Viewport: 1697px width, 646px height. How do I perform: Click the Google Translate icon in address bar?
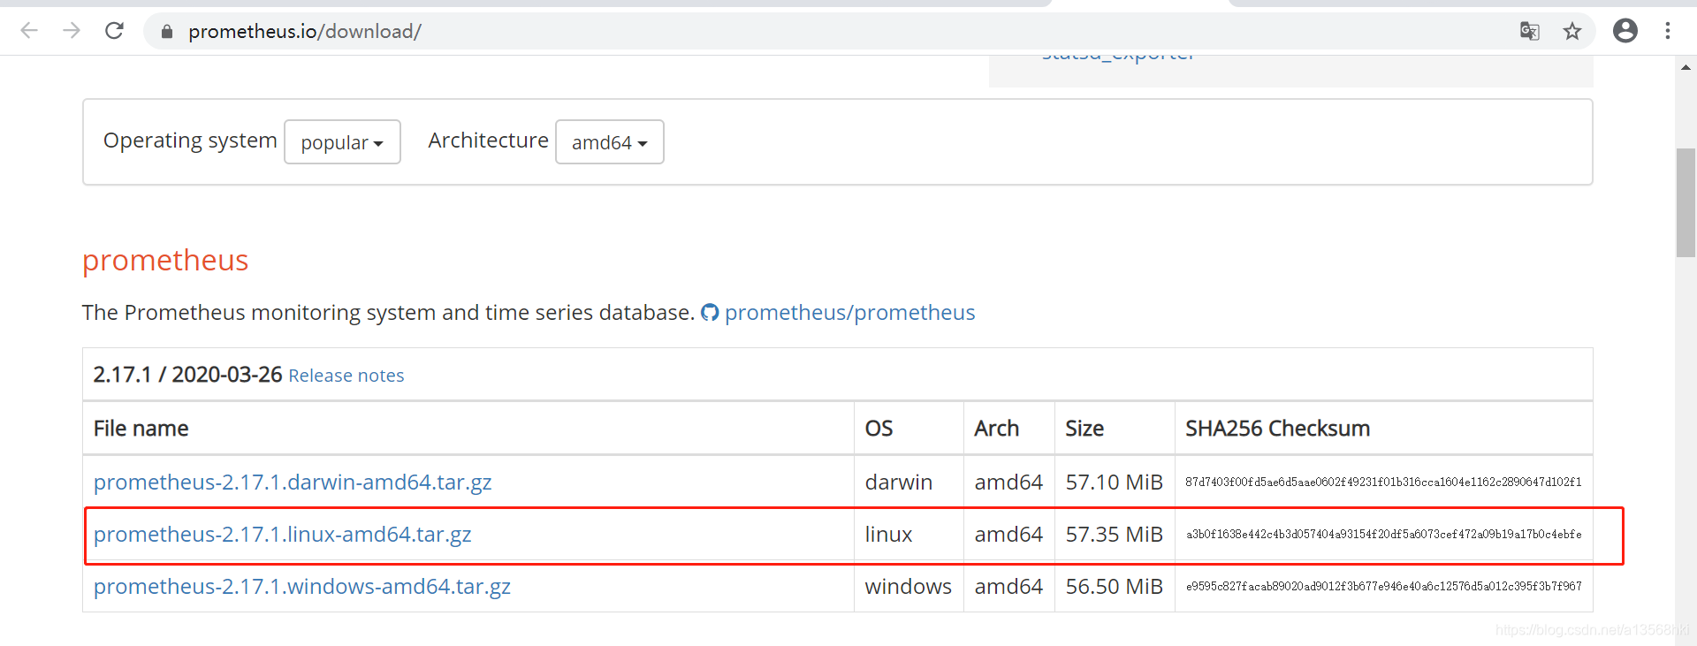[x=1530, y=31]
